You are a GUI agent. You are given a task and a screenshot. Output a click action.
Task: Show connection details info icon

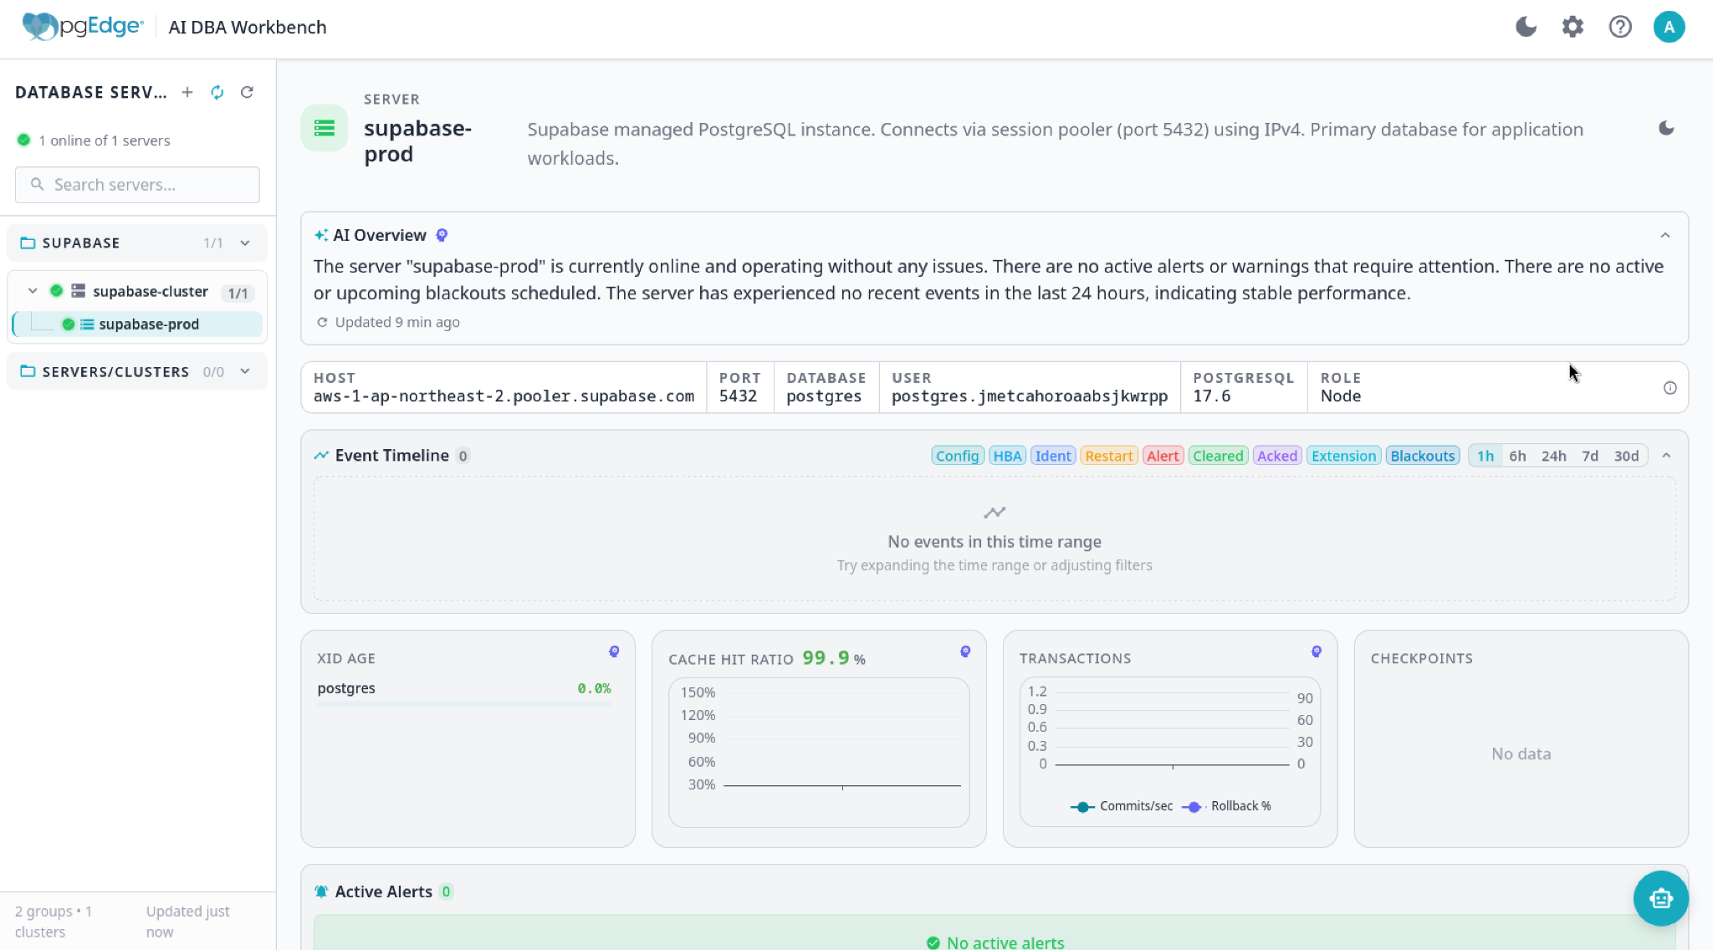(x=1670, y=387)
